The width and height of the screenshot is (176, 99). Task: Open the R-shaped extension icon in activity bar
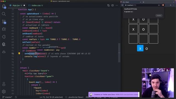(4, 44)
